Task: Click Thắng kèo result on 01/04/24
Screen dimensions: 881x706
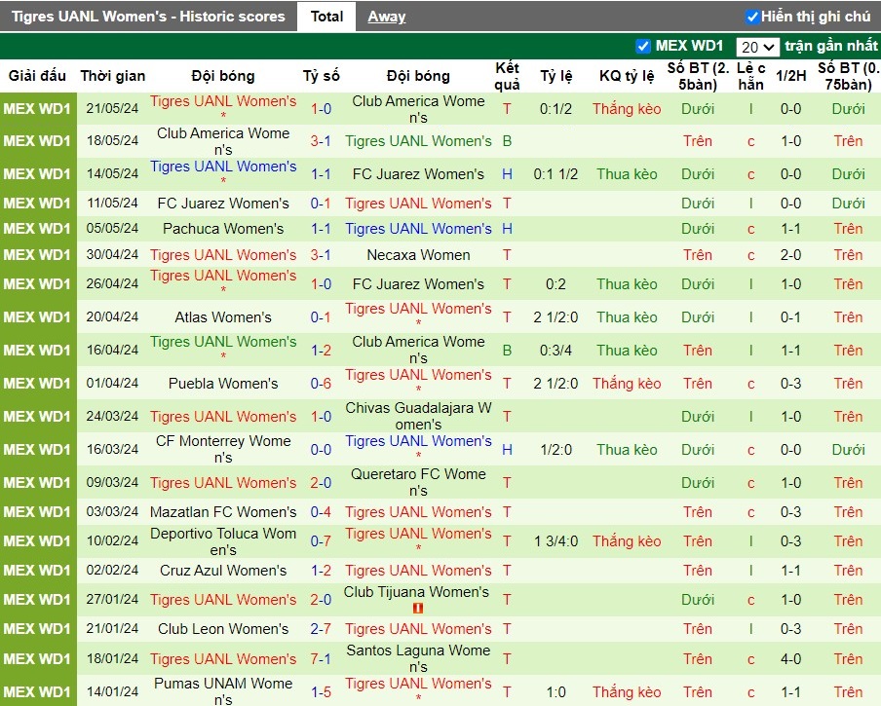Action: [627, 384]
